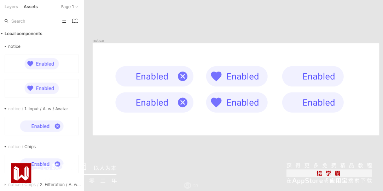Click the search magnifier icon

click(6, 21)
